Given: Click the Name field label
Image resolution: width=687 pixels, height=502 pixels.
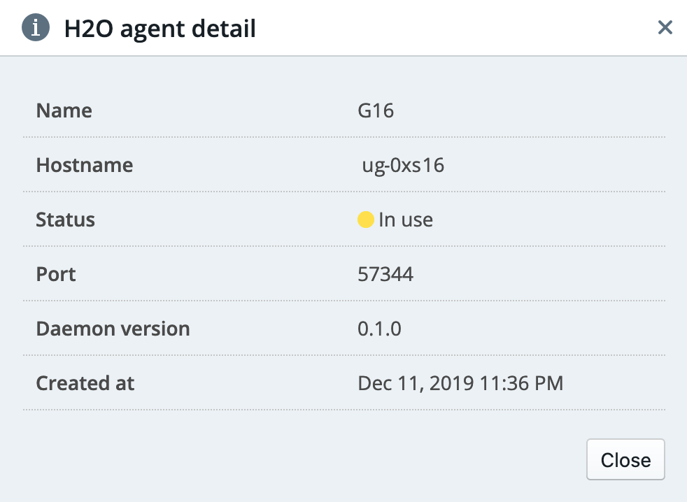Looking at the screenshot, I should pos(64,110).
